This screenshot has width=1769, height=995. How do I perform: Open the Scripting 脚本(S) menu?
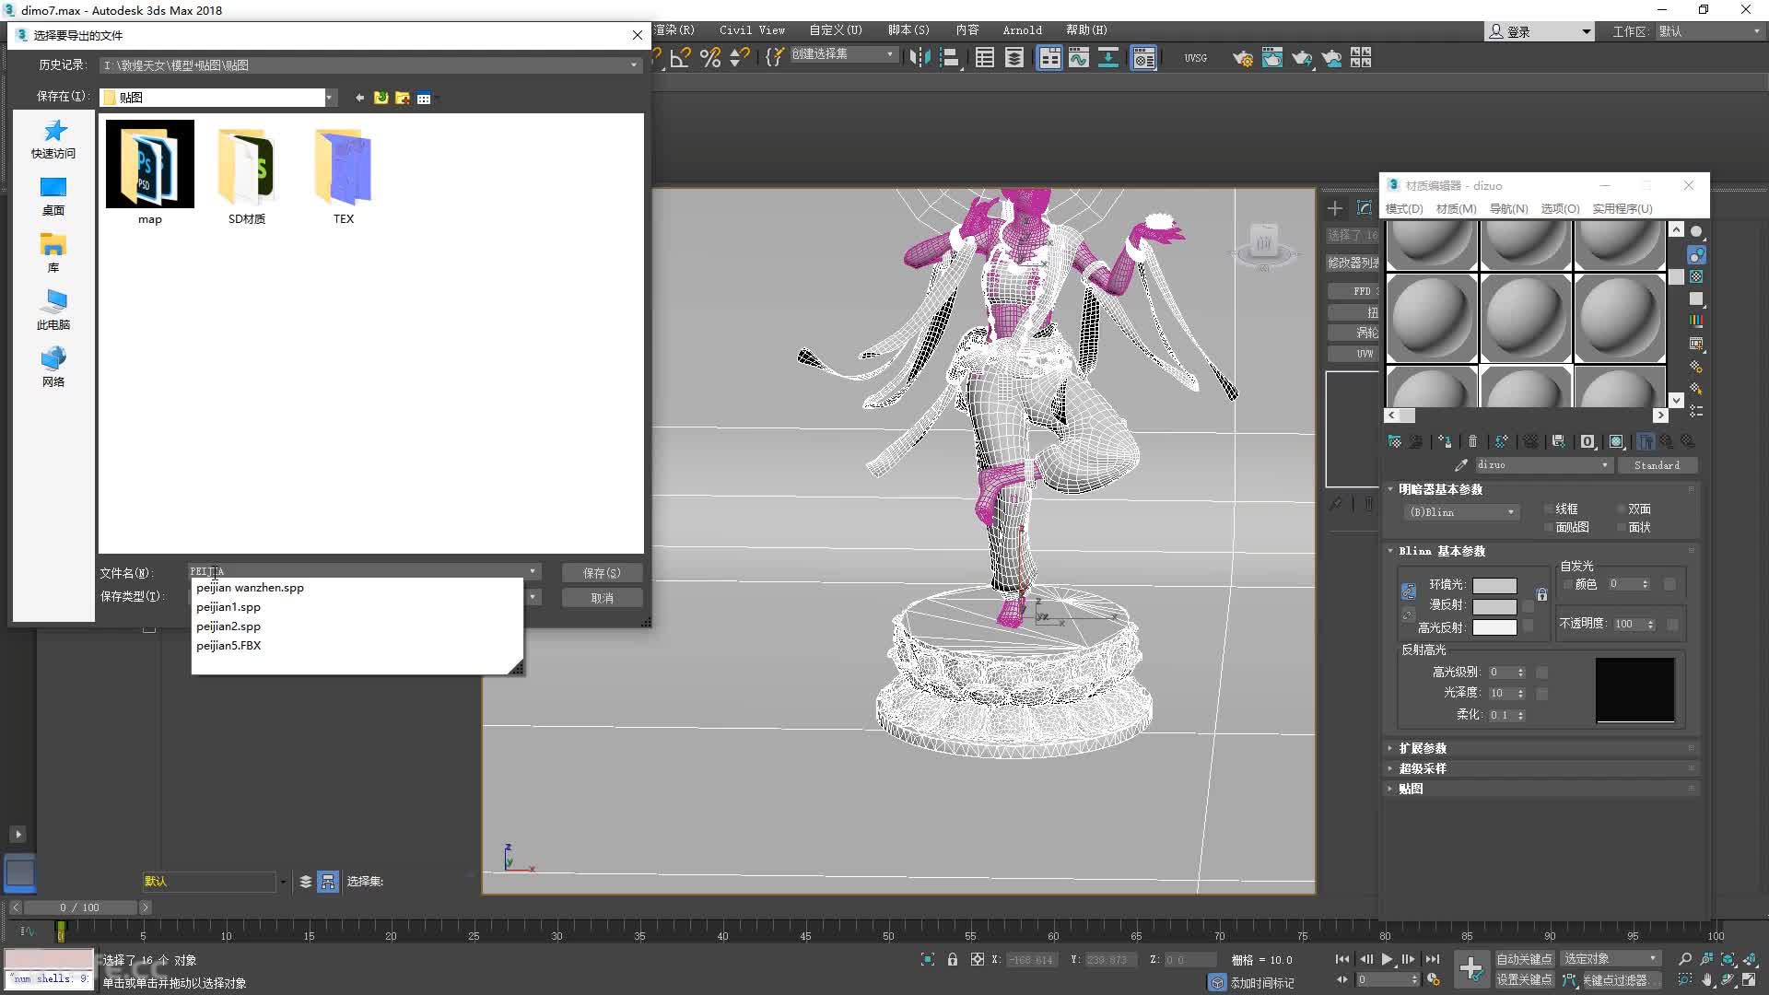click(x=908, y=30)
